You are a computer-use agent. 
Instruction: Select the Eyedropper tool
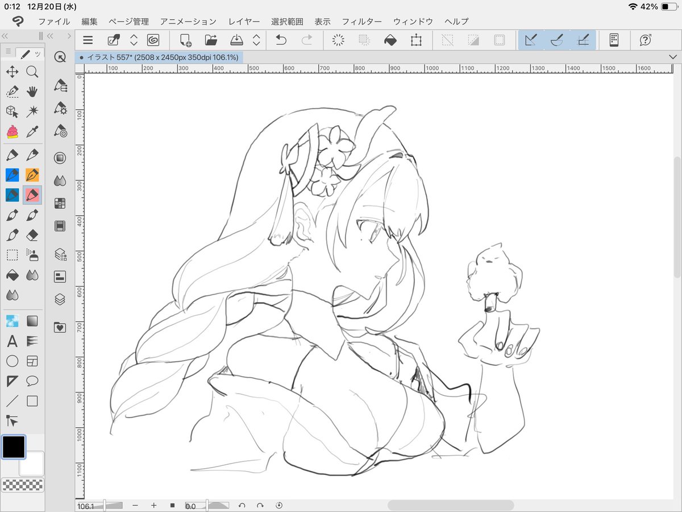coord(32,132)
